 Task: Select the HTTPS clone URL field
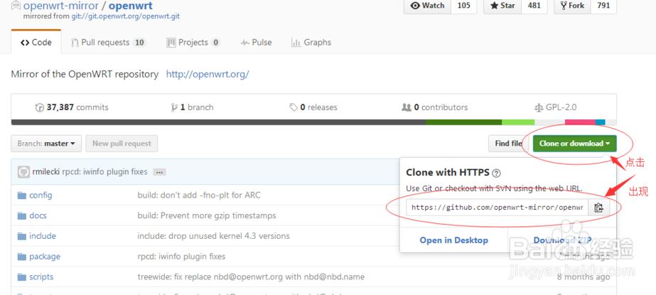(498, 208)
